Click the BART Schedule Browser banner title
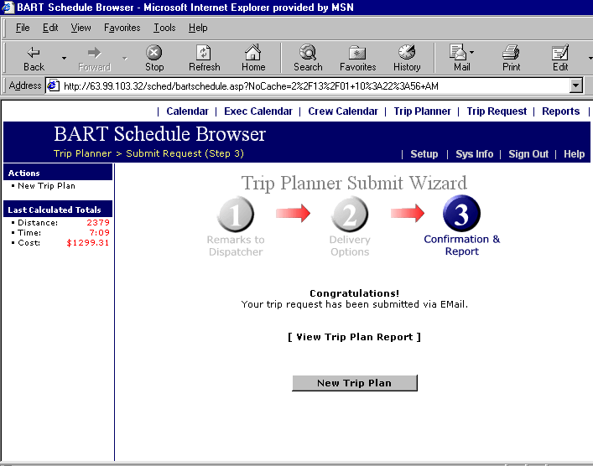Viewport: 593px width, 466px height. click(x=159, y=134)
